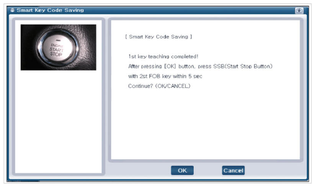The image size is (315, 187).
Task: Click the 'ENGINE START STOP' label in the photo
Action: (56, 49)
